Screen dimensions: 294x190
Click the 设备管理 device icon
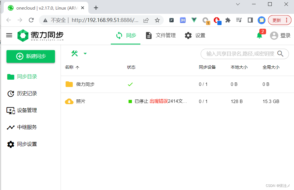(x=10, y=110)
